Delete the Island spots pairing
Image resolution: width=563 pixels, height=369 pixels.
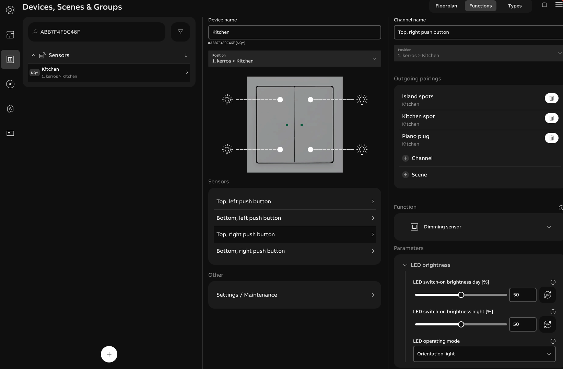(551, 98)
